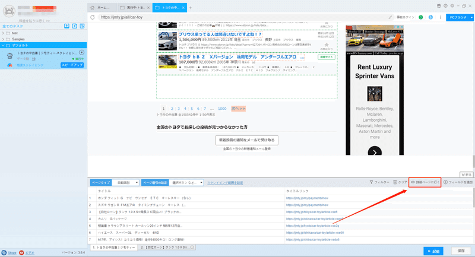
Task: Click the stop icon on running task
Action: click(81, 52)
